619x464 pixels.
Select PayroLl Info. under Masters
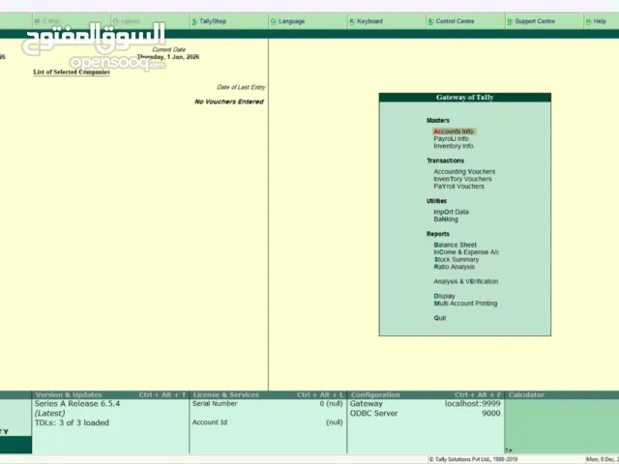[452, 139]
